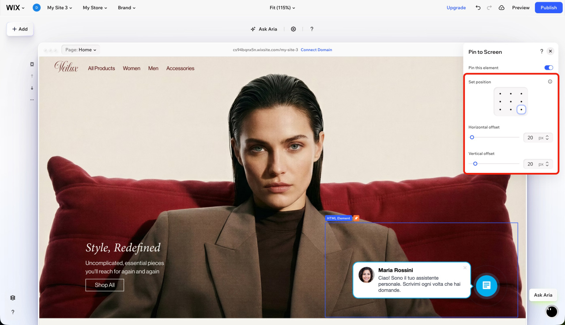Click the redo arrow icon
565x325 pixels.
489,8
